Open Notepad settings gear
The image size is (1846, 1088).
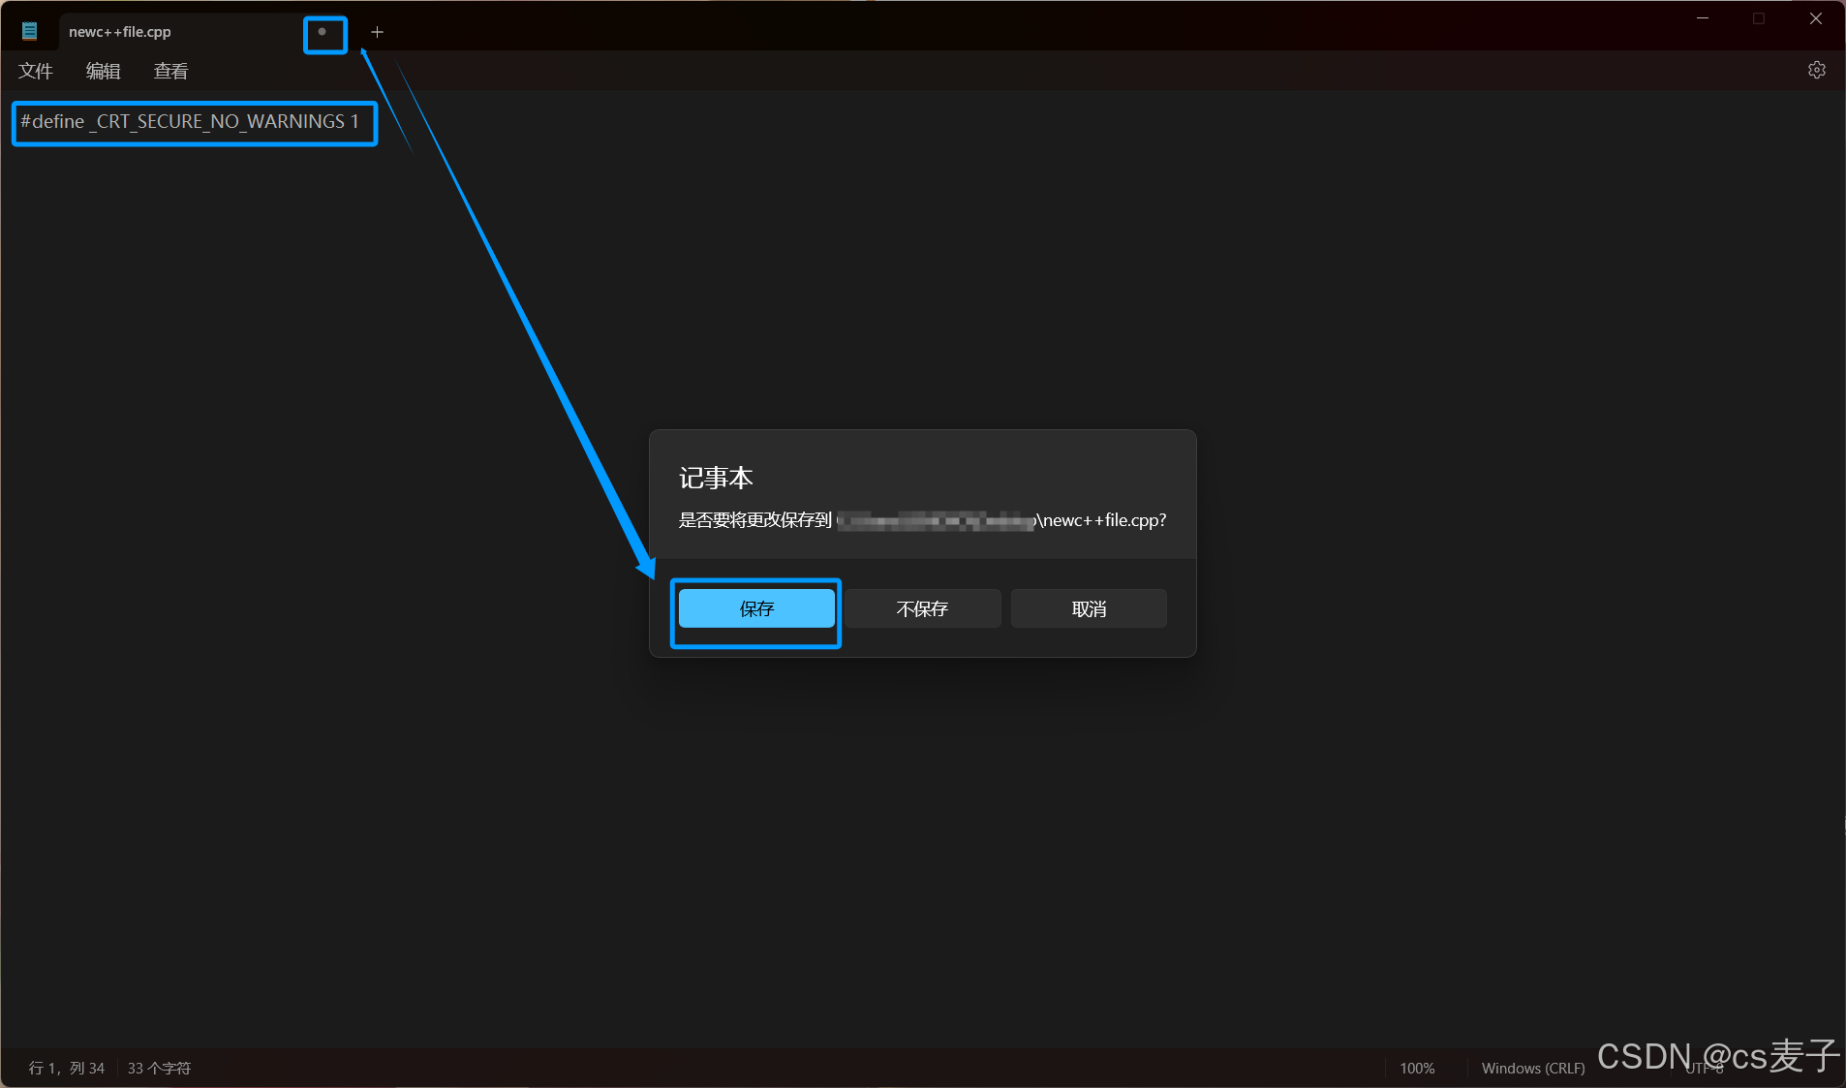click(1817, 70)
